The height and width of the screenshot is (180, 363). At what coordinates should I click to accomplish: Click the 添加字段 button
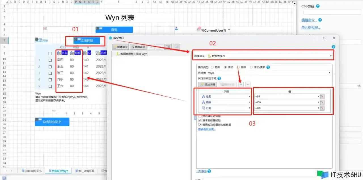pyautogui.click(x=207, y=85)
